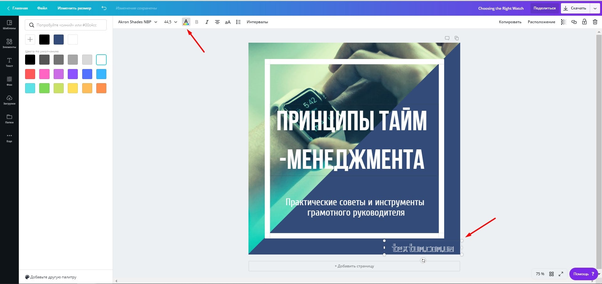Open the Шаблоны templates panel
This screenshot has width=602, height=284.
click(x=9, y=25)
